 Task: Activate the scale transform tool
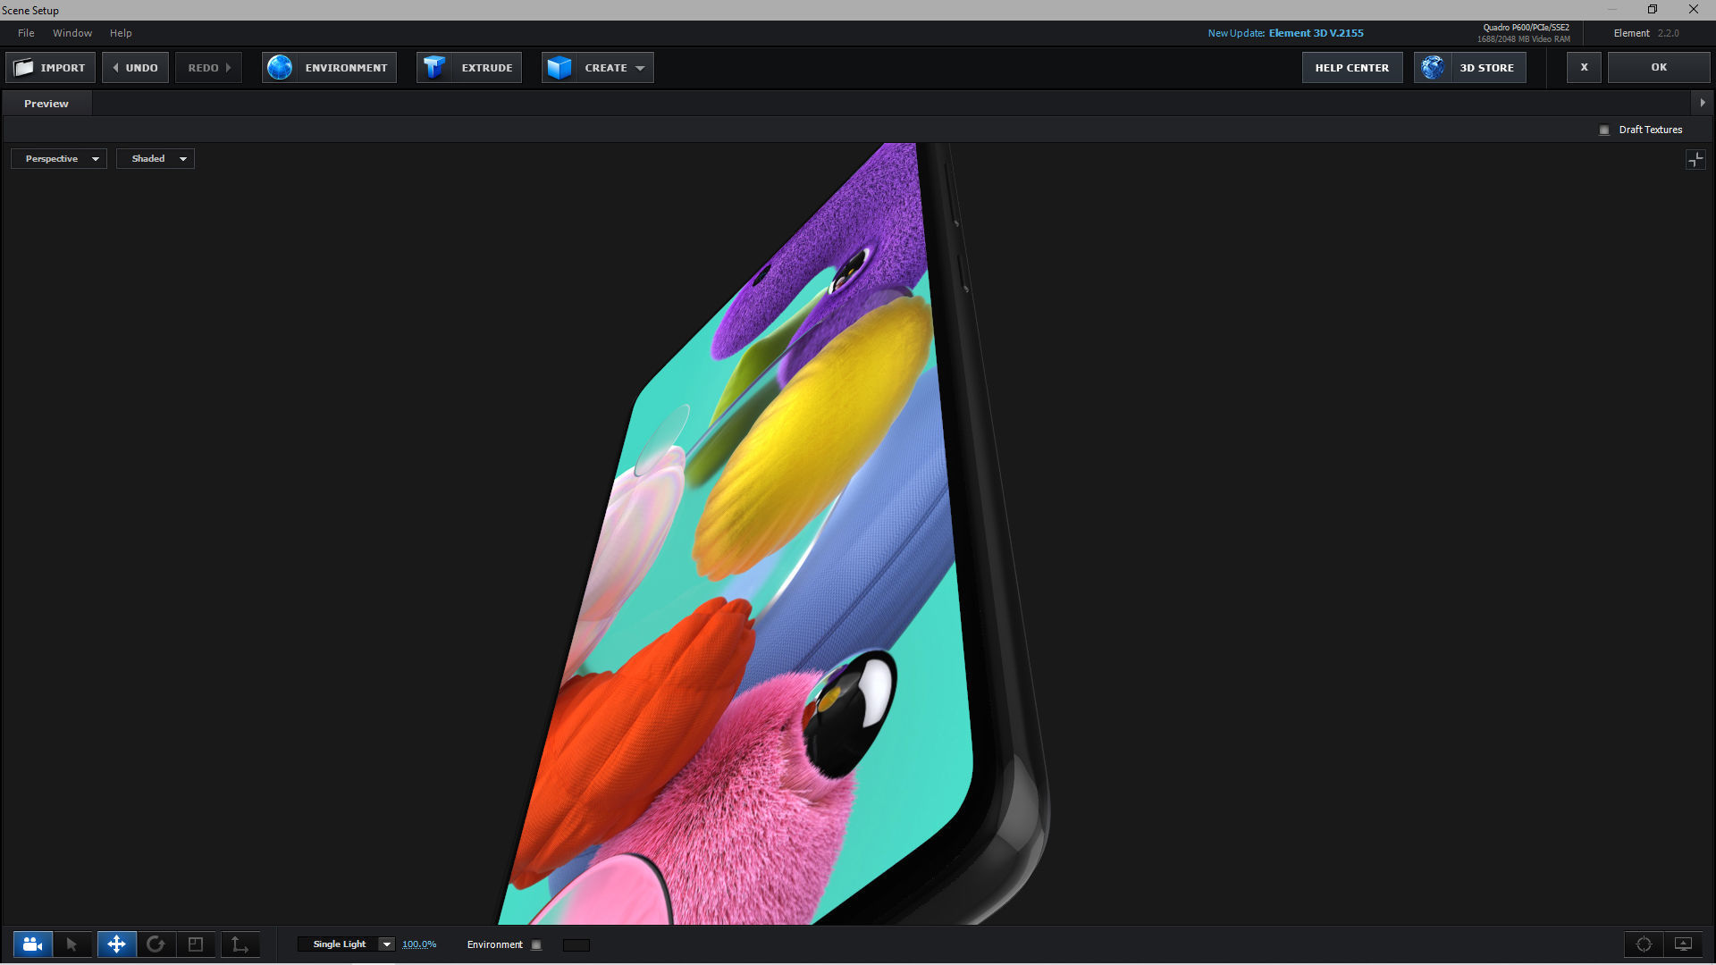point(196,944)
